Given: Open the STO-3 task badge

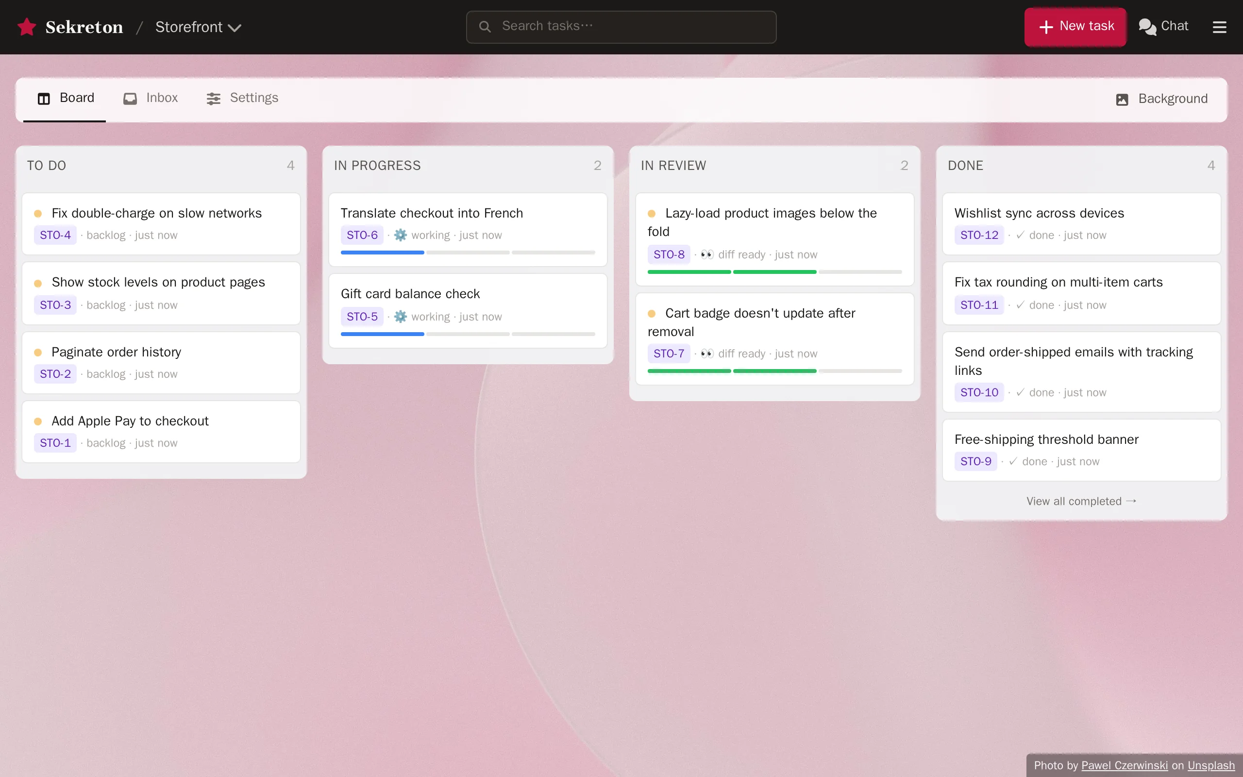Looking at the screenshot, I should (55, 305).
